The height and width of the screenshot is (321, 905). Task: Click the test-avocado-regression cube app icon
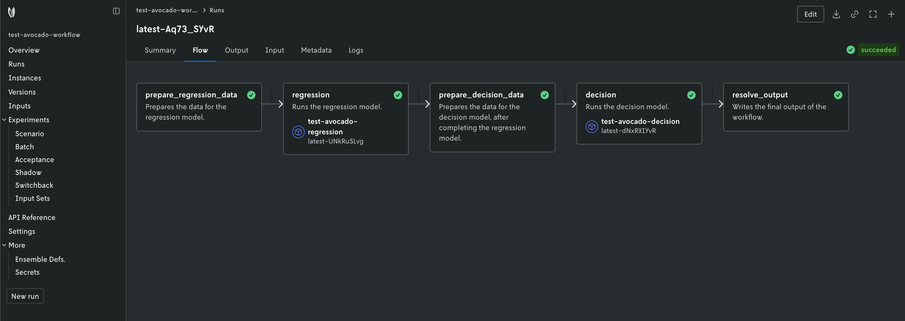point(298,132)
